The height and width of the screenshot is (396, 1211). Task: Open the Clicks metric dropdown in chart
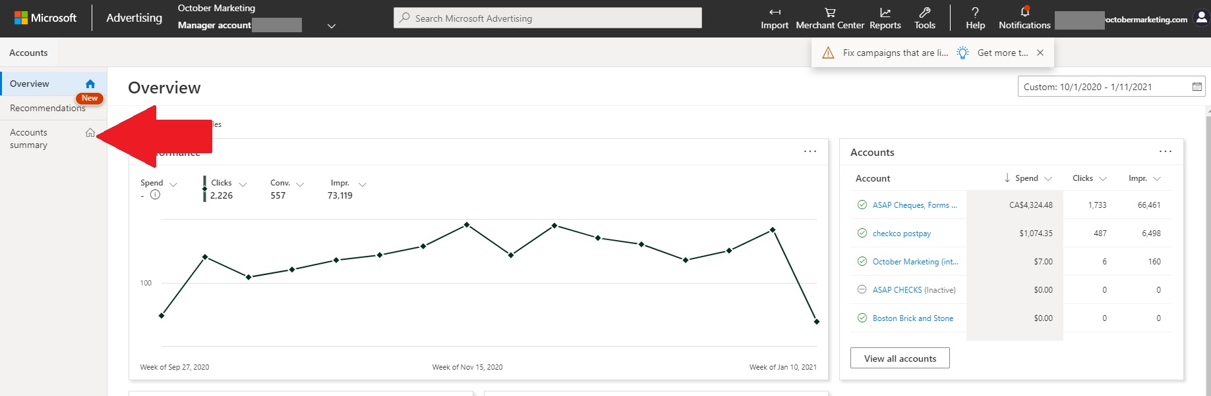pyautogui.click(x=243, y=185)
